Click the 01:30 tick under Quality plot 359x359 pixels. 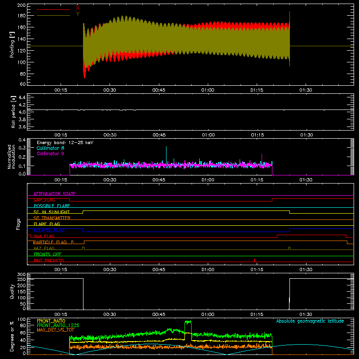(306, 315)
